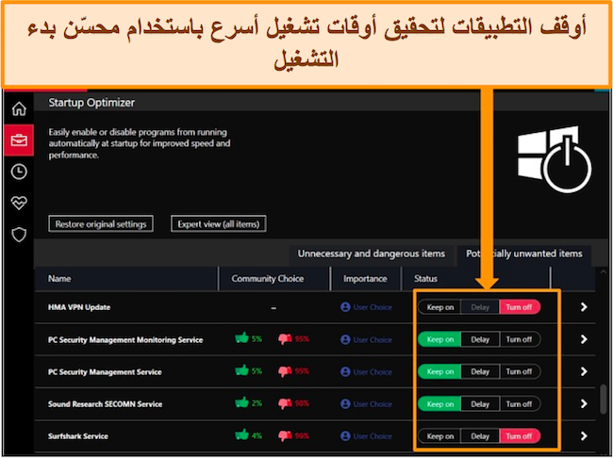Screen dimensions: 613x458
Task: Set PC Security Management Monitoring Service to Delay
Action: point(480,339)
